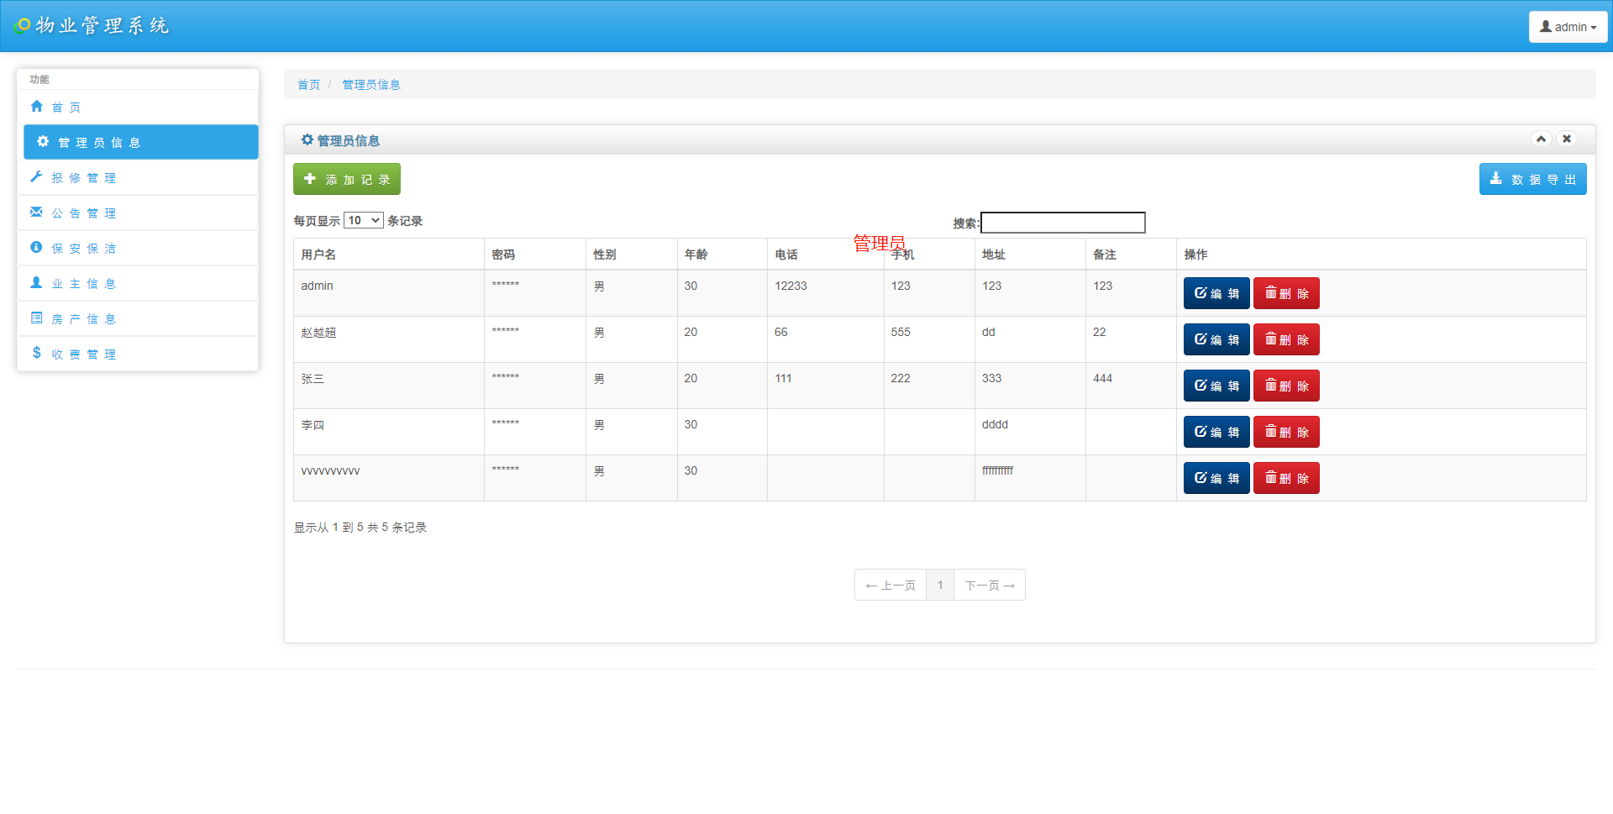
Task: Close the 管理员信息 panel with the X icon
Action: (1566, 139)
